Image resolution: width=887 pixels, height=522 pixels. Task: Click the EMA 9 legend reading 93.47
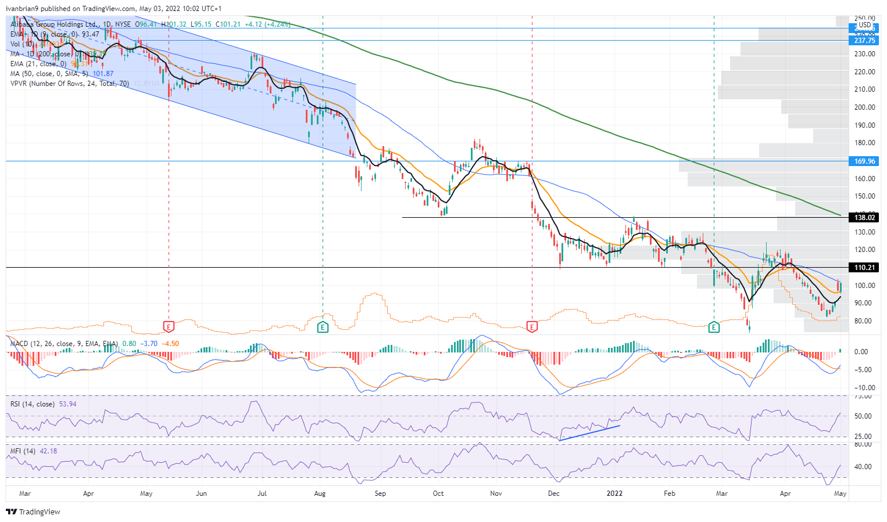click(55, 34)
